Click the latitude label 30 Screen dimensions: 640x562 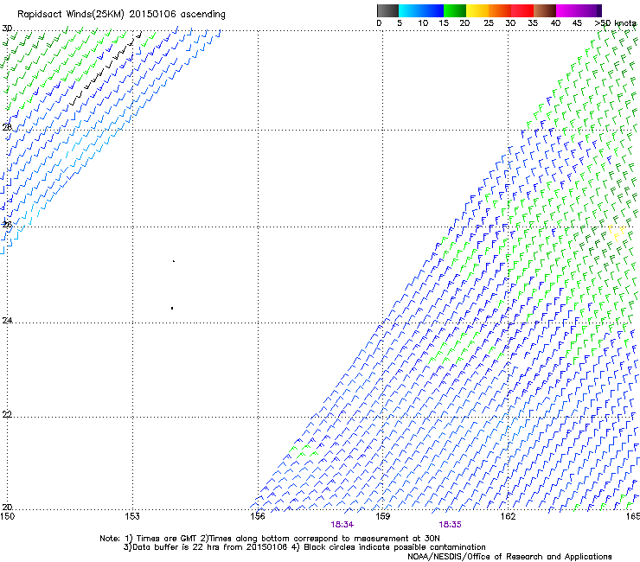(x=7, y=29)
